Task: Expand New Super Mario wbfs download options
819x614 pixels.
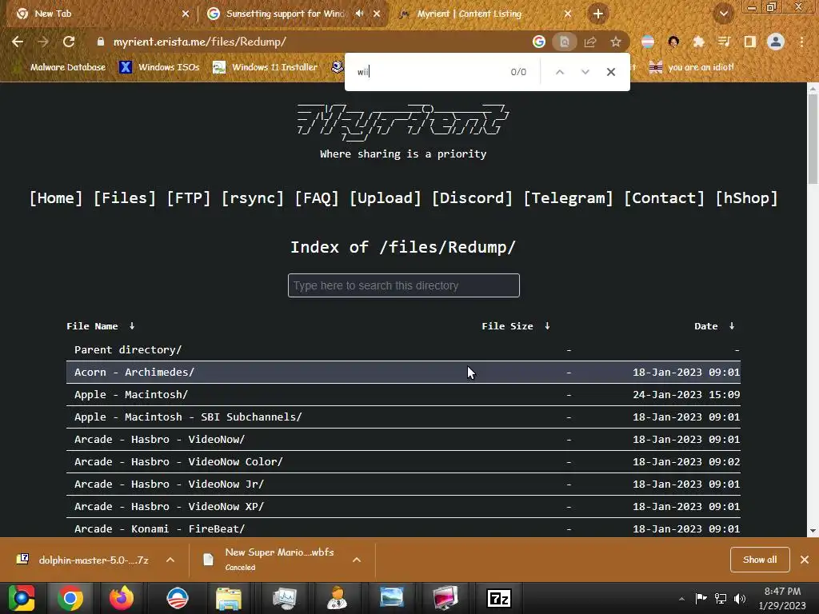Action: pos(357,560)
